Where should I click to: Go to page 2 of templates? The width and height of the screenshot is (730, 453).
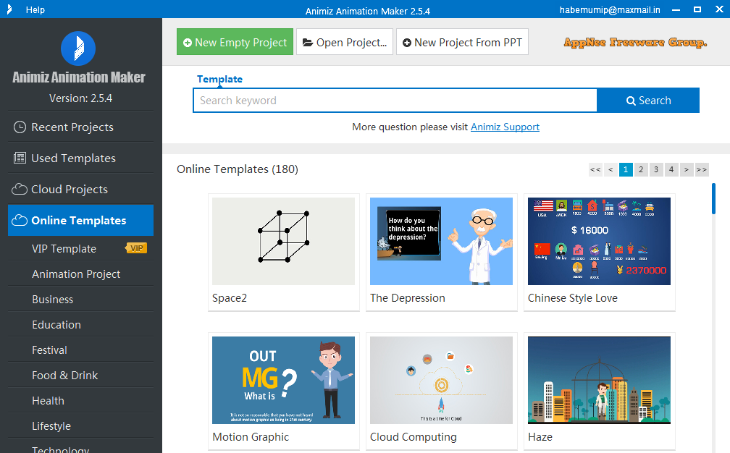(641, 170)
